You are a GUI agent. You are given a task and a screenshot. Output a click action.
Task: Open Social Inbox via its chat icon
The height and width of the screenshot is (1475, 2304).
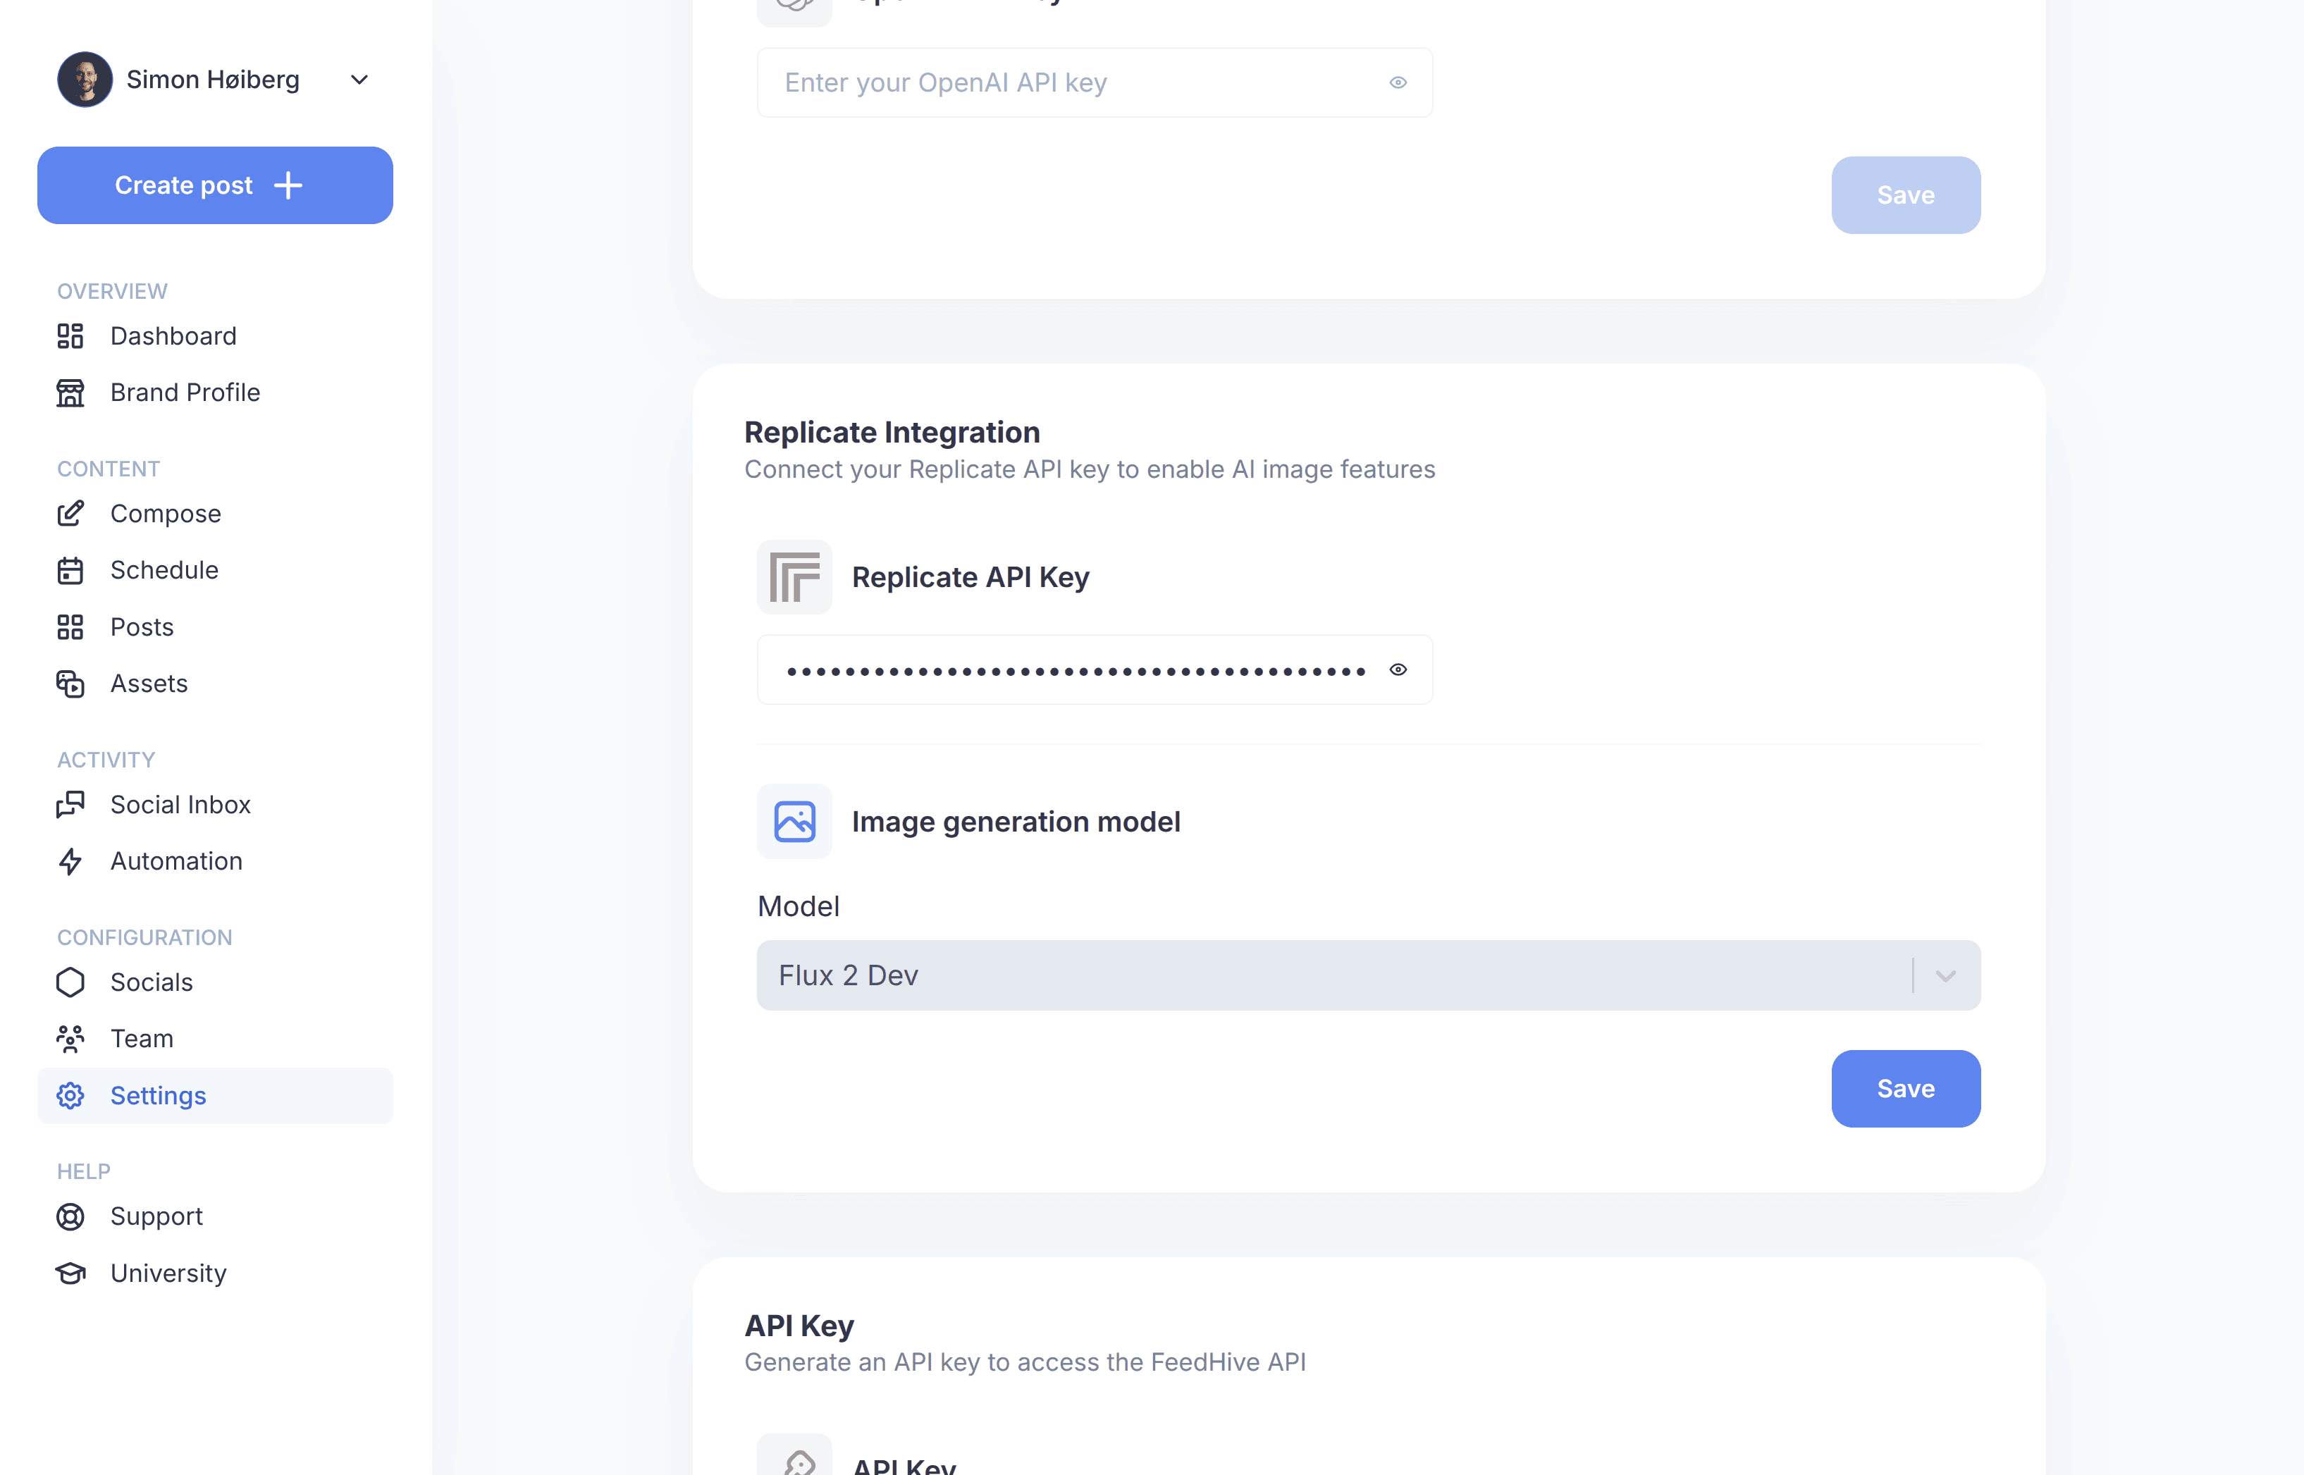click(x=71, y=805)
